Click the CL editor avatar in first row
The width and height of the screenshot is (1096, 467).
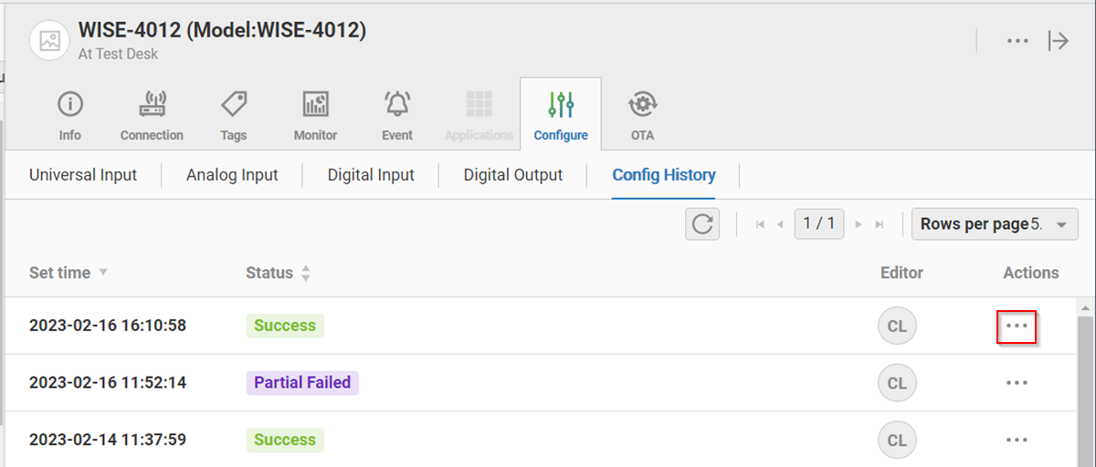tap(897, 327)
